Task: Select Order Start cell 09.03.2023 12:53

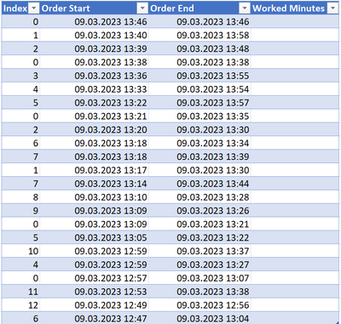Action: click(x=94, y=292)
